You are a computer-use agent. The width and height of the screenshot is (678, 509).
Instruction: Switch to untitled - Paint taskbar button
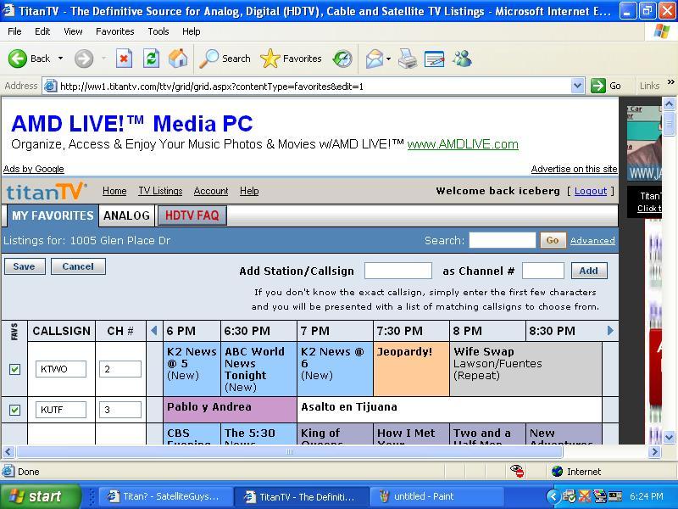pyautogui.click(x=436, y=496)
